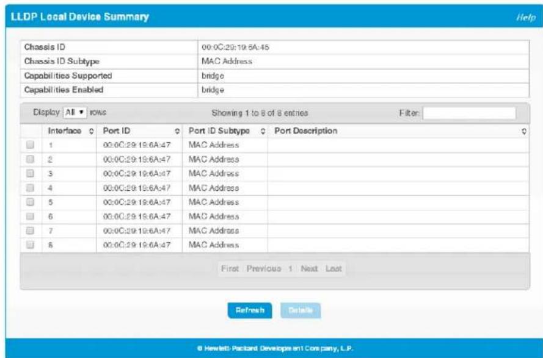The image size is (543, 358).
Task: Sort by Port ID column arrows
Action: pos(177,132)
